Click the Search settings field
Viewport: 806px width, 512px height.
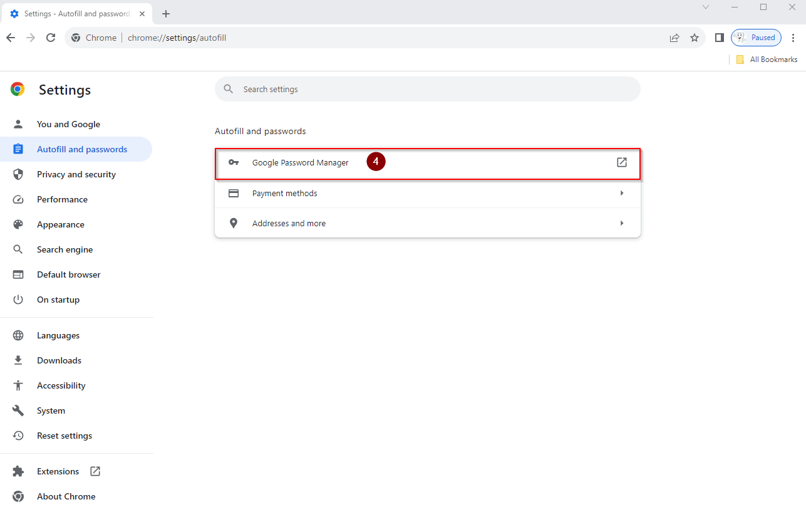[428, 89]
